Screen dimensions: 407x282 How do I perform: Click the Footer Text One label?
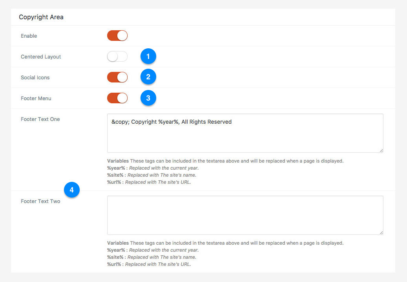(x=40, y=119)
